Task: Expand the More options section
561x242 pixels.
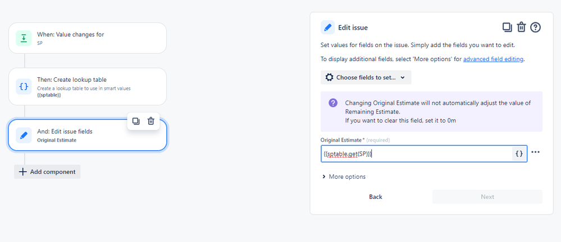Action: coord(344,176)
